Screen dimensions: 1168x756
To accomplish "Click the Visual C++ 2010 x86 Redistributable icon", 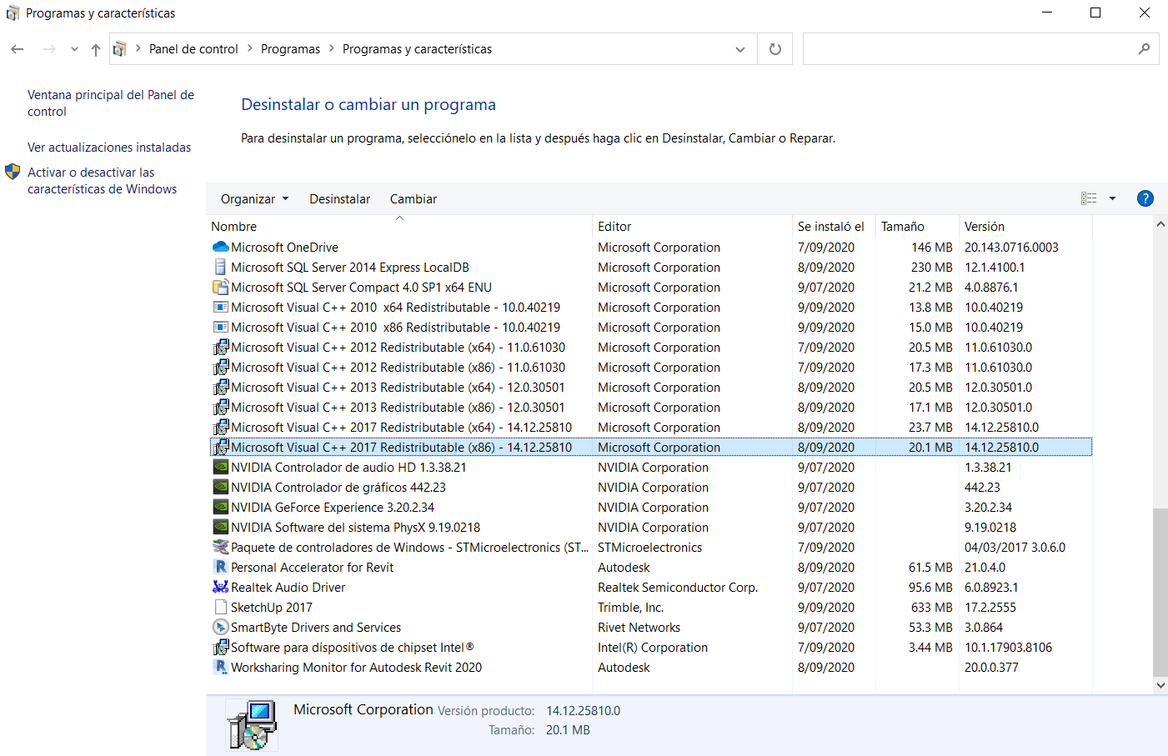I will (x=220, y=328).
